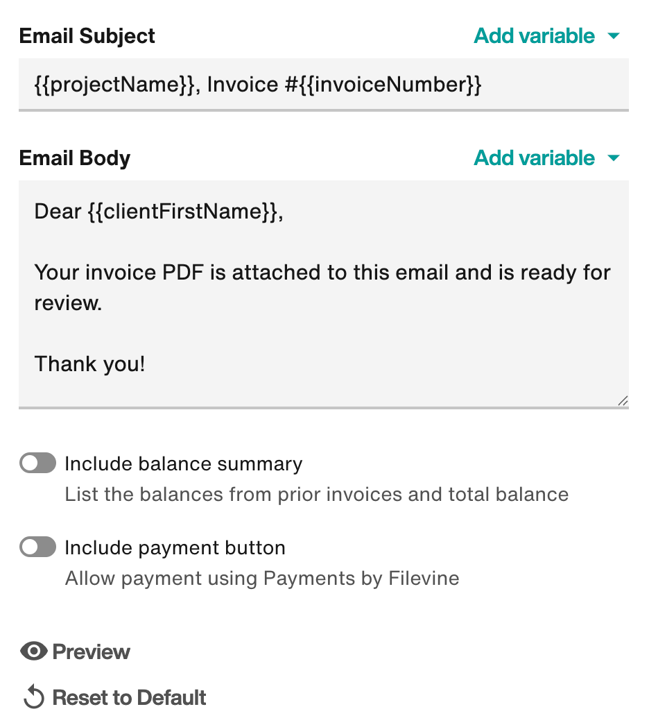Click the resize handle on the Email Body box
Viewport: 649px width, 725px height.
pos(623,400)
